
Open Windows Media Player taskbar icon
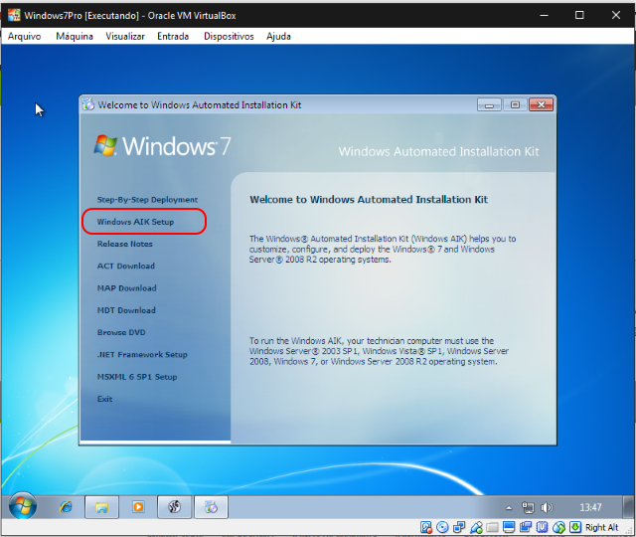[138, 507]
